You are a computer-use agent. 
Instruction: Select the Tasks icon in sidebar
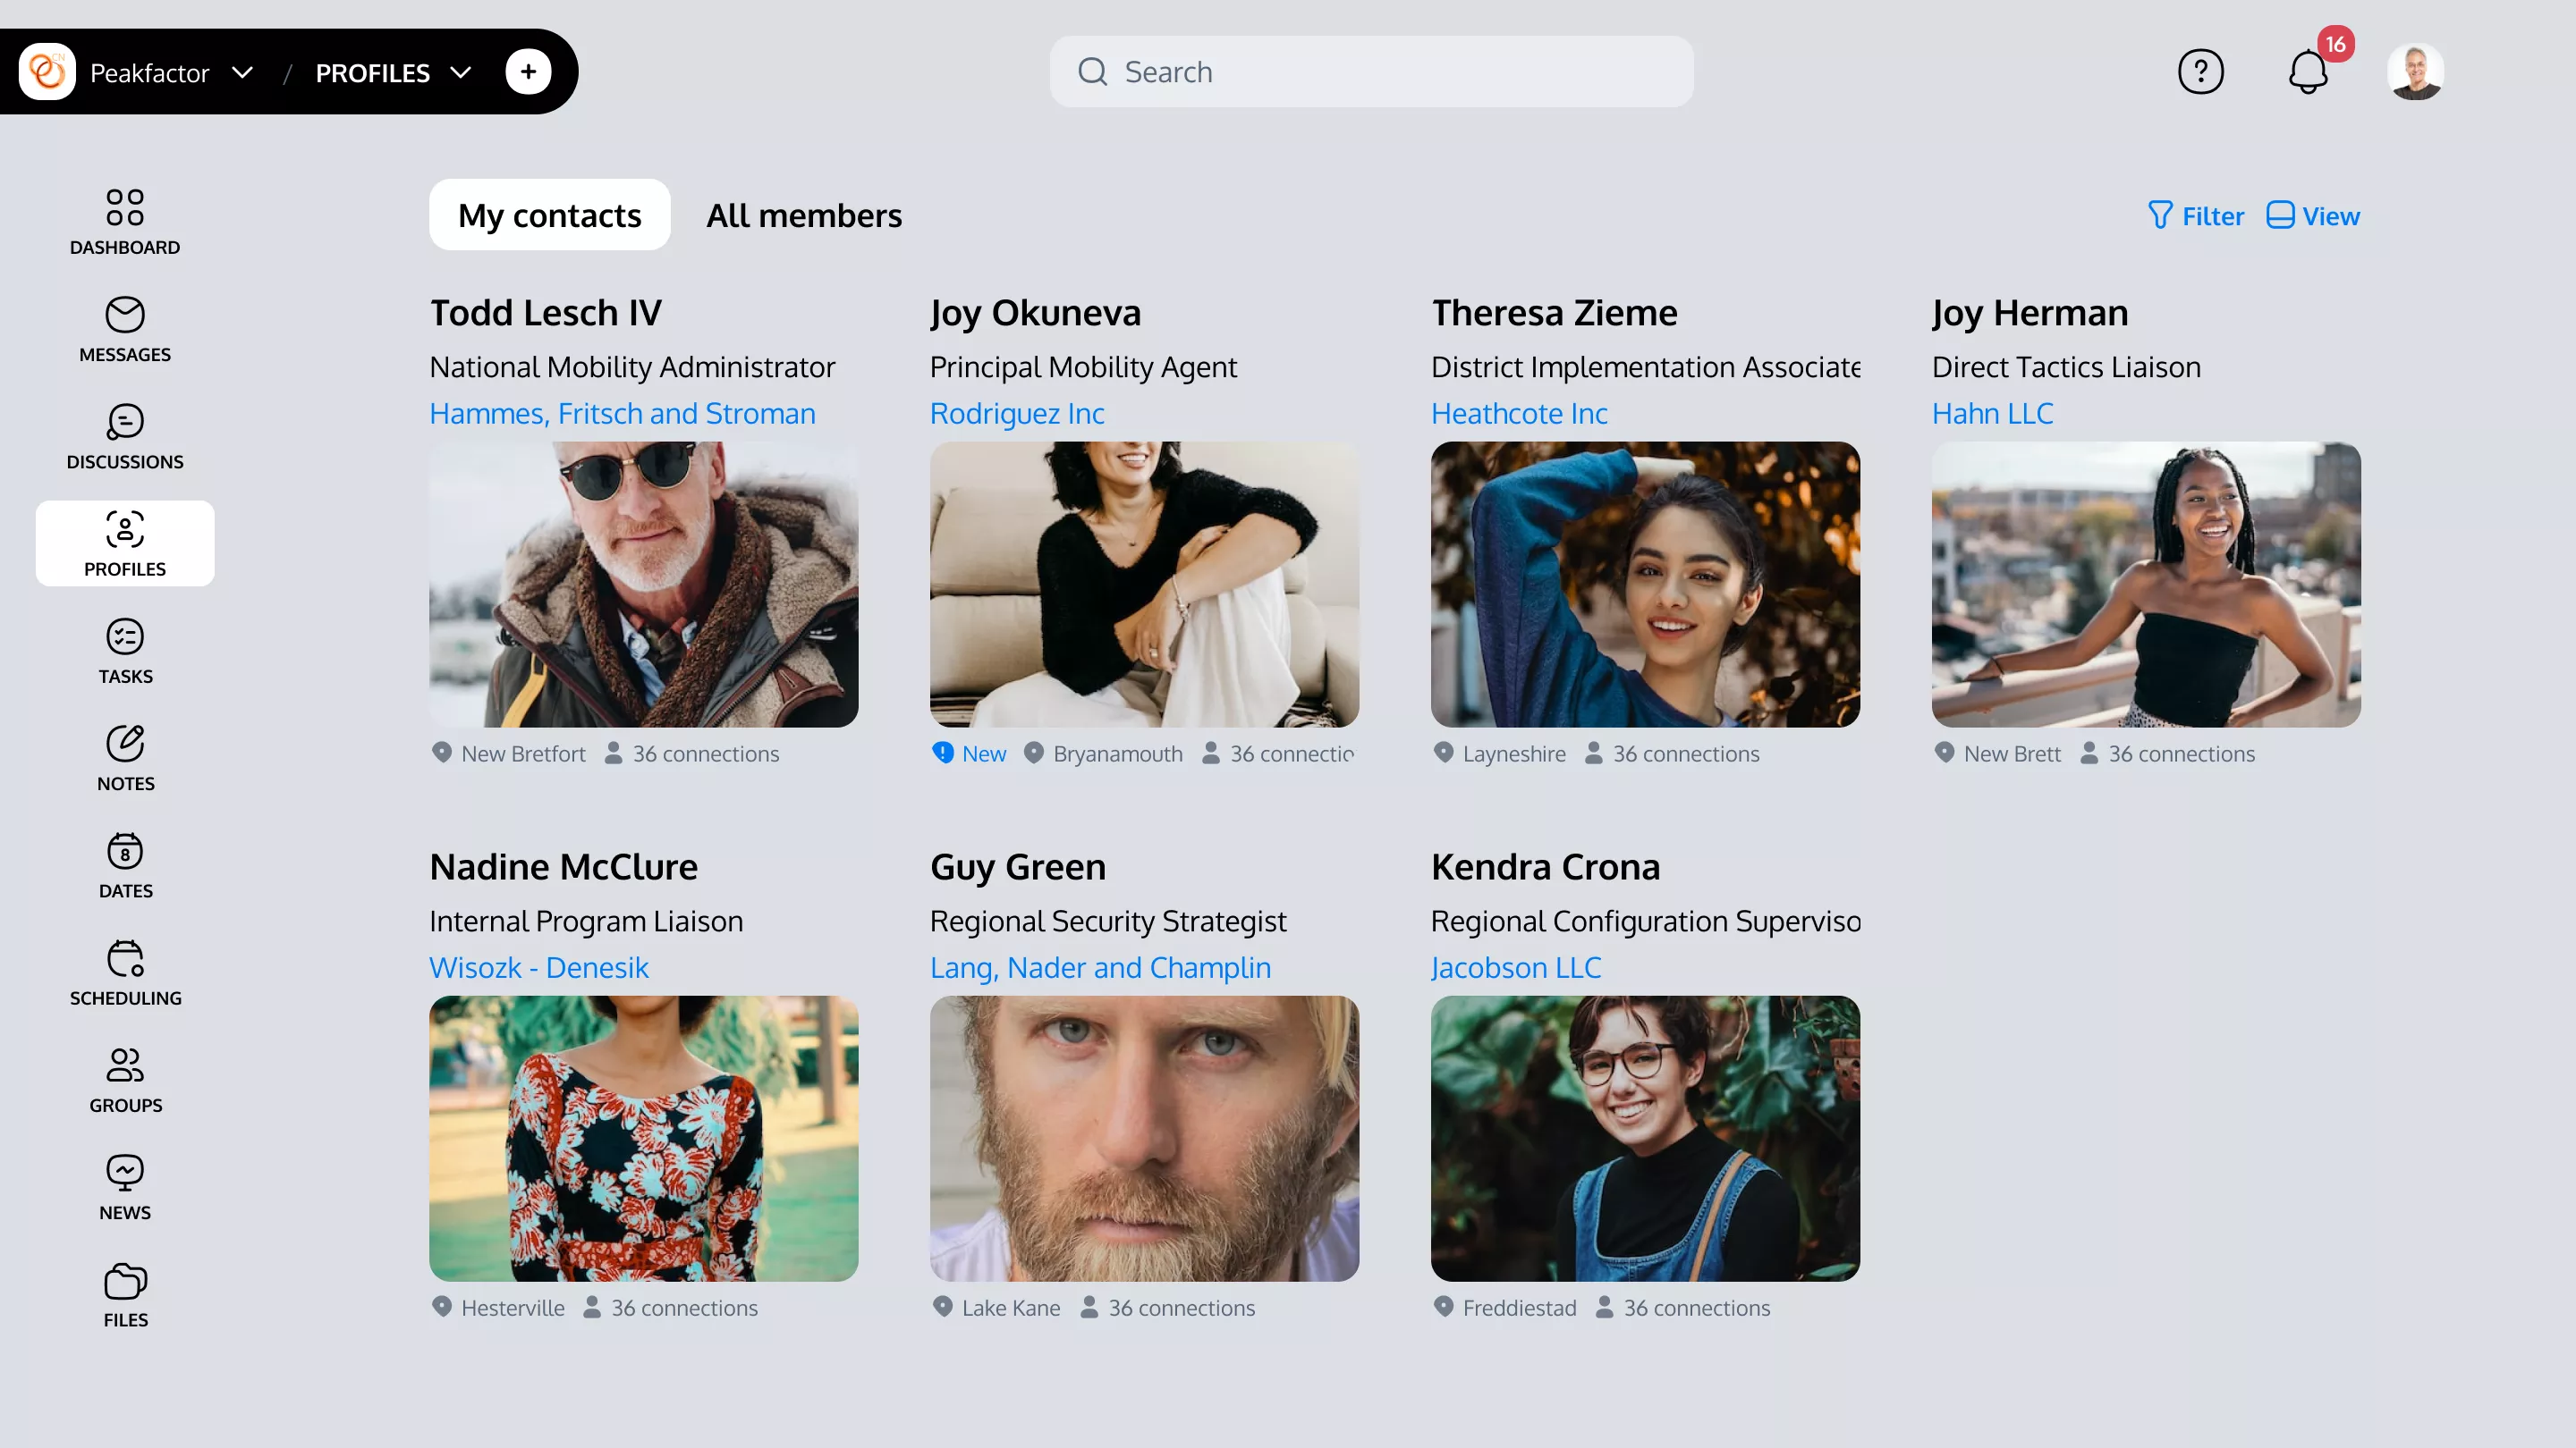point(124,651)
